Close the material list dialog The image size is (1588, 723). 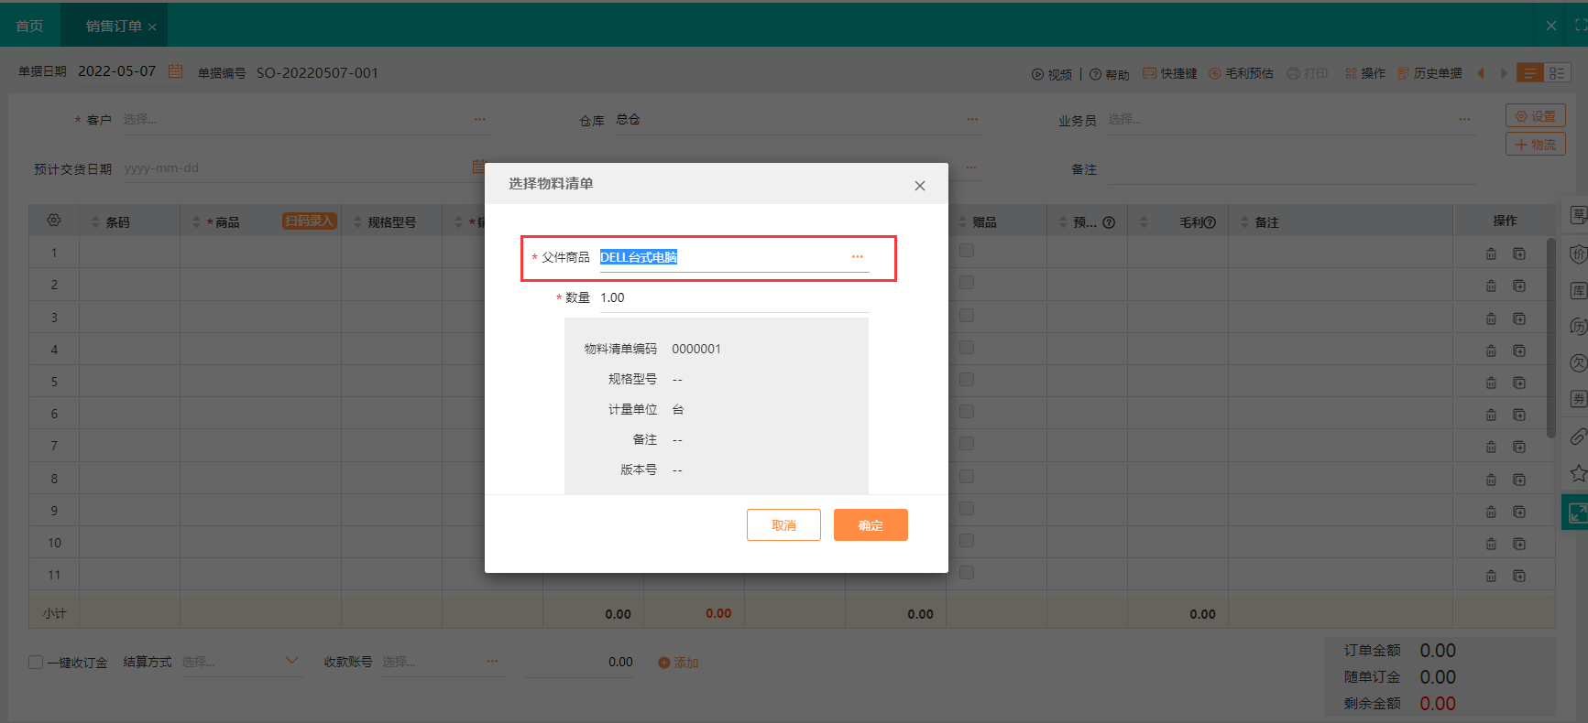pyautogui.click(x=919, y=186)
